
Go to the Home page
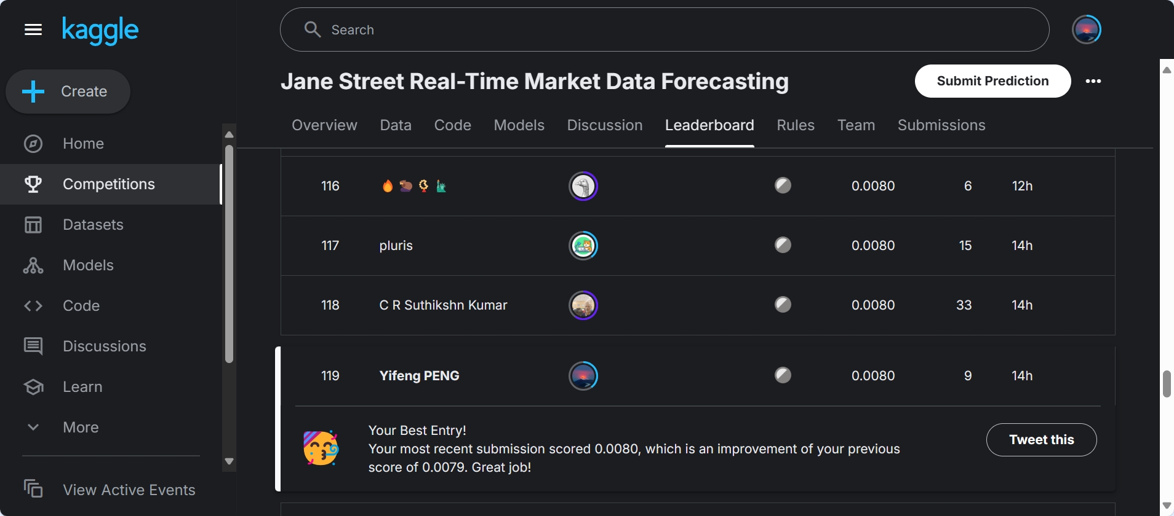(83, 144)
